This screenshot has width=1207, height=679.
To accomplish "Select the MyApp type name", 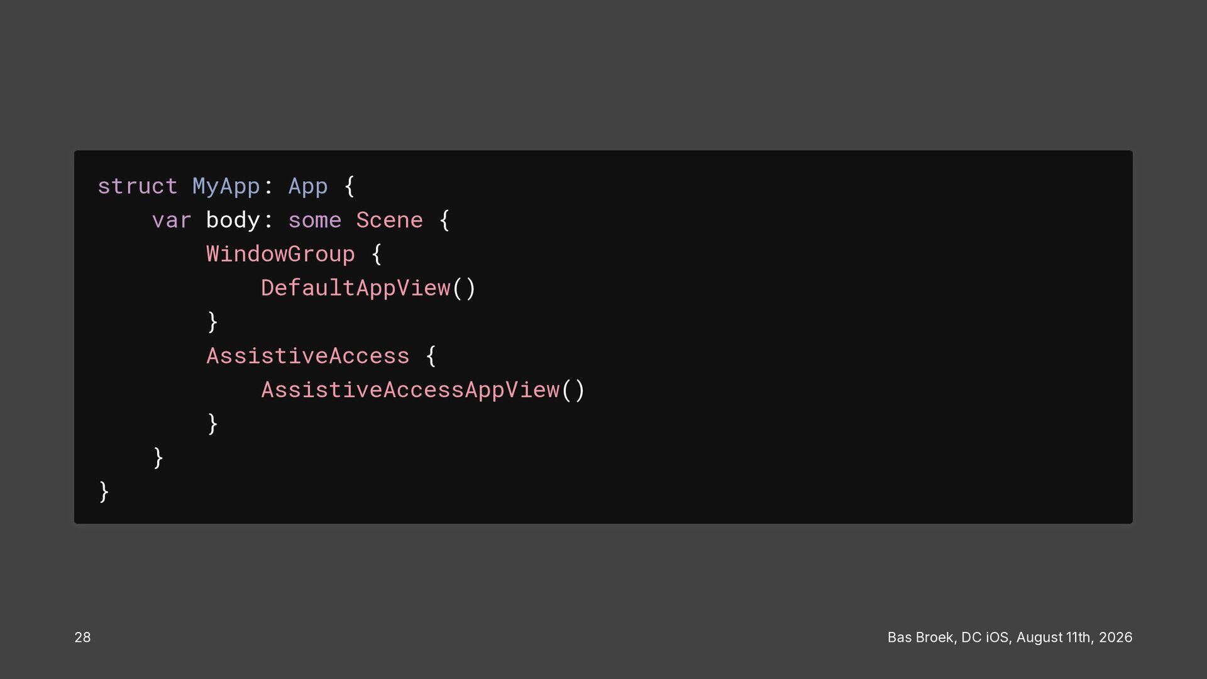I will click(226, 187).
